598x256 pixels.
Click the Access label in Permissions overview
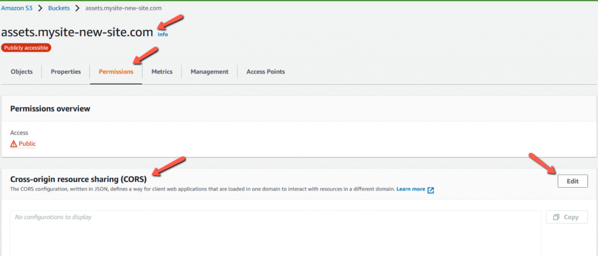(19, 133)
